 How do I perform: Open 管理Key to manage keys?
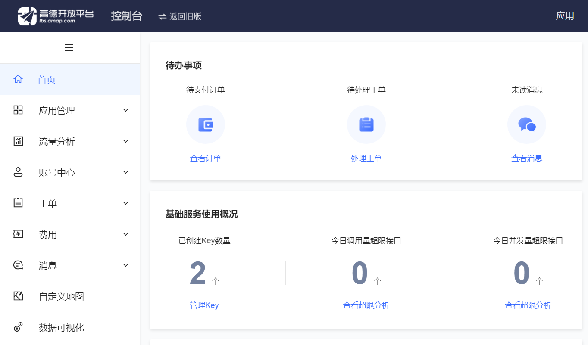(x=204, y=305)
